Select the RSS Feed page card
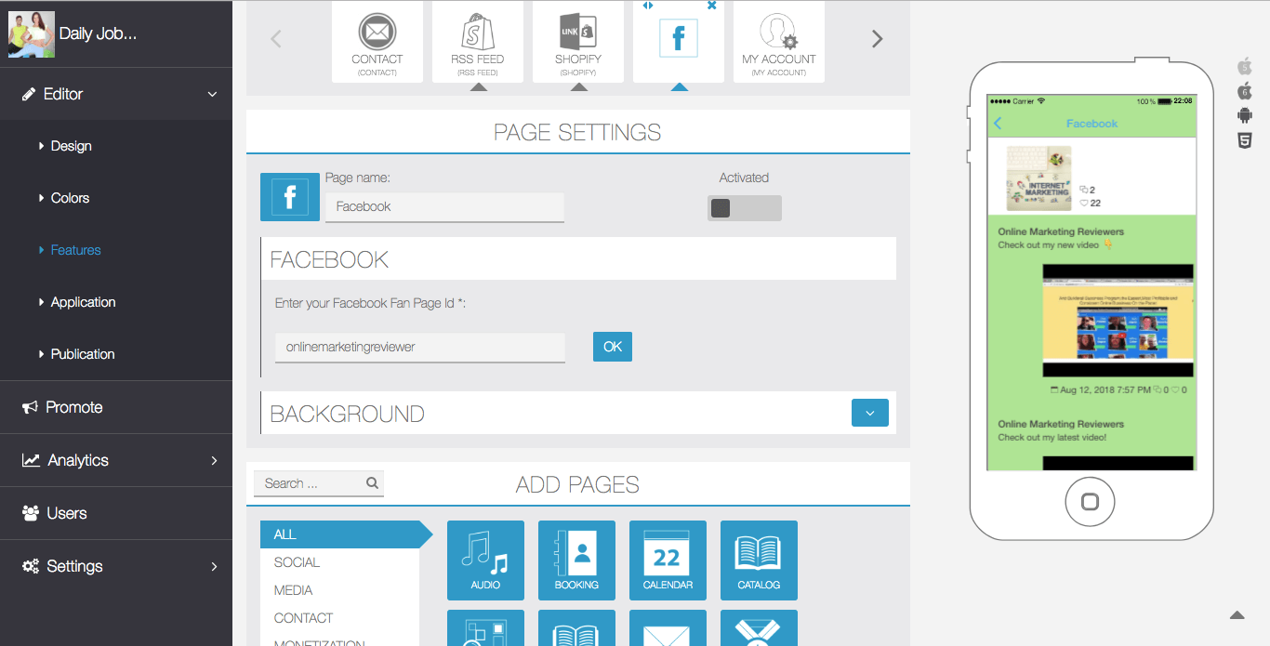Viewport: 1270px width, 646px height. click(478, 42)
